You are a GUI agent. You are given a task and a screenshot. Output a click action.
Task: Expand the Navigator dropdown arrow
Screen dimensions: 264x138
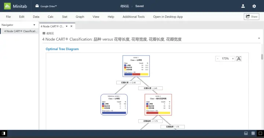[x=34, y=25]
